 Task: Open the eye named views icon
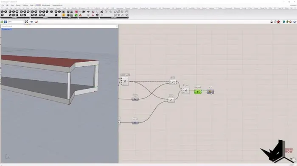tap(32, 22)
